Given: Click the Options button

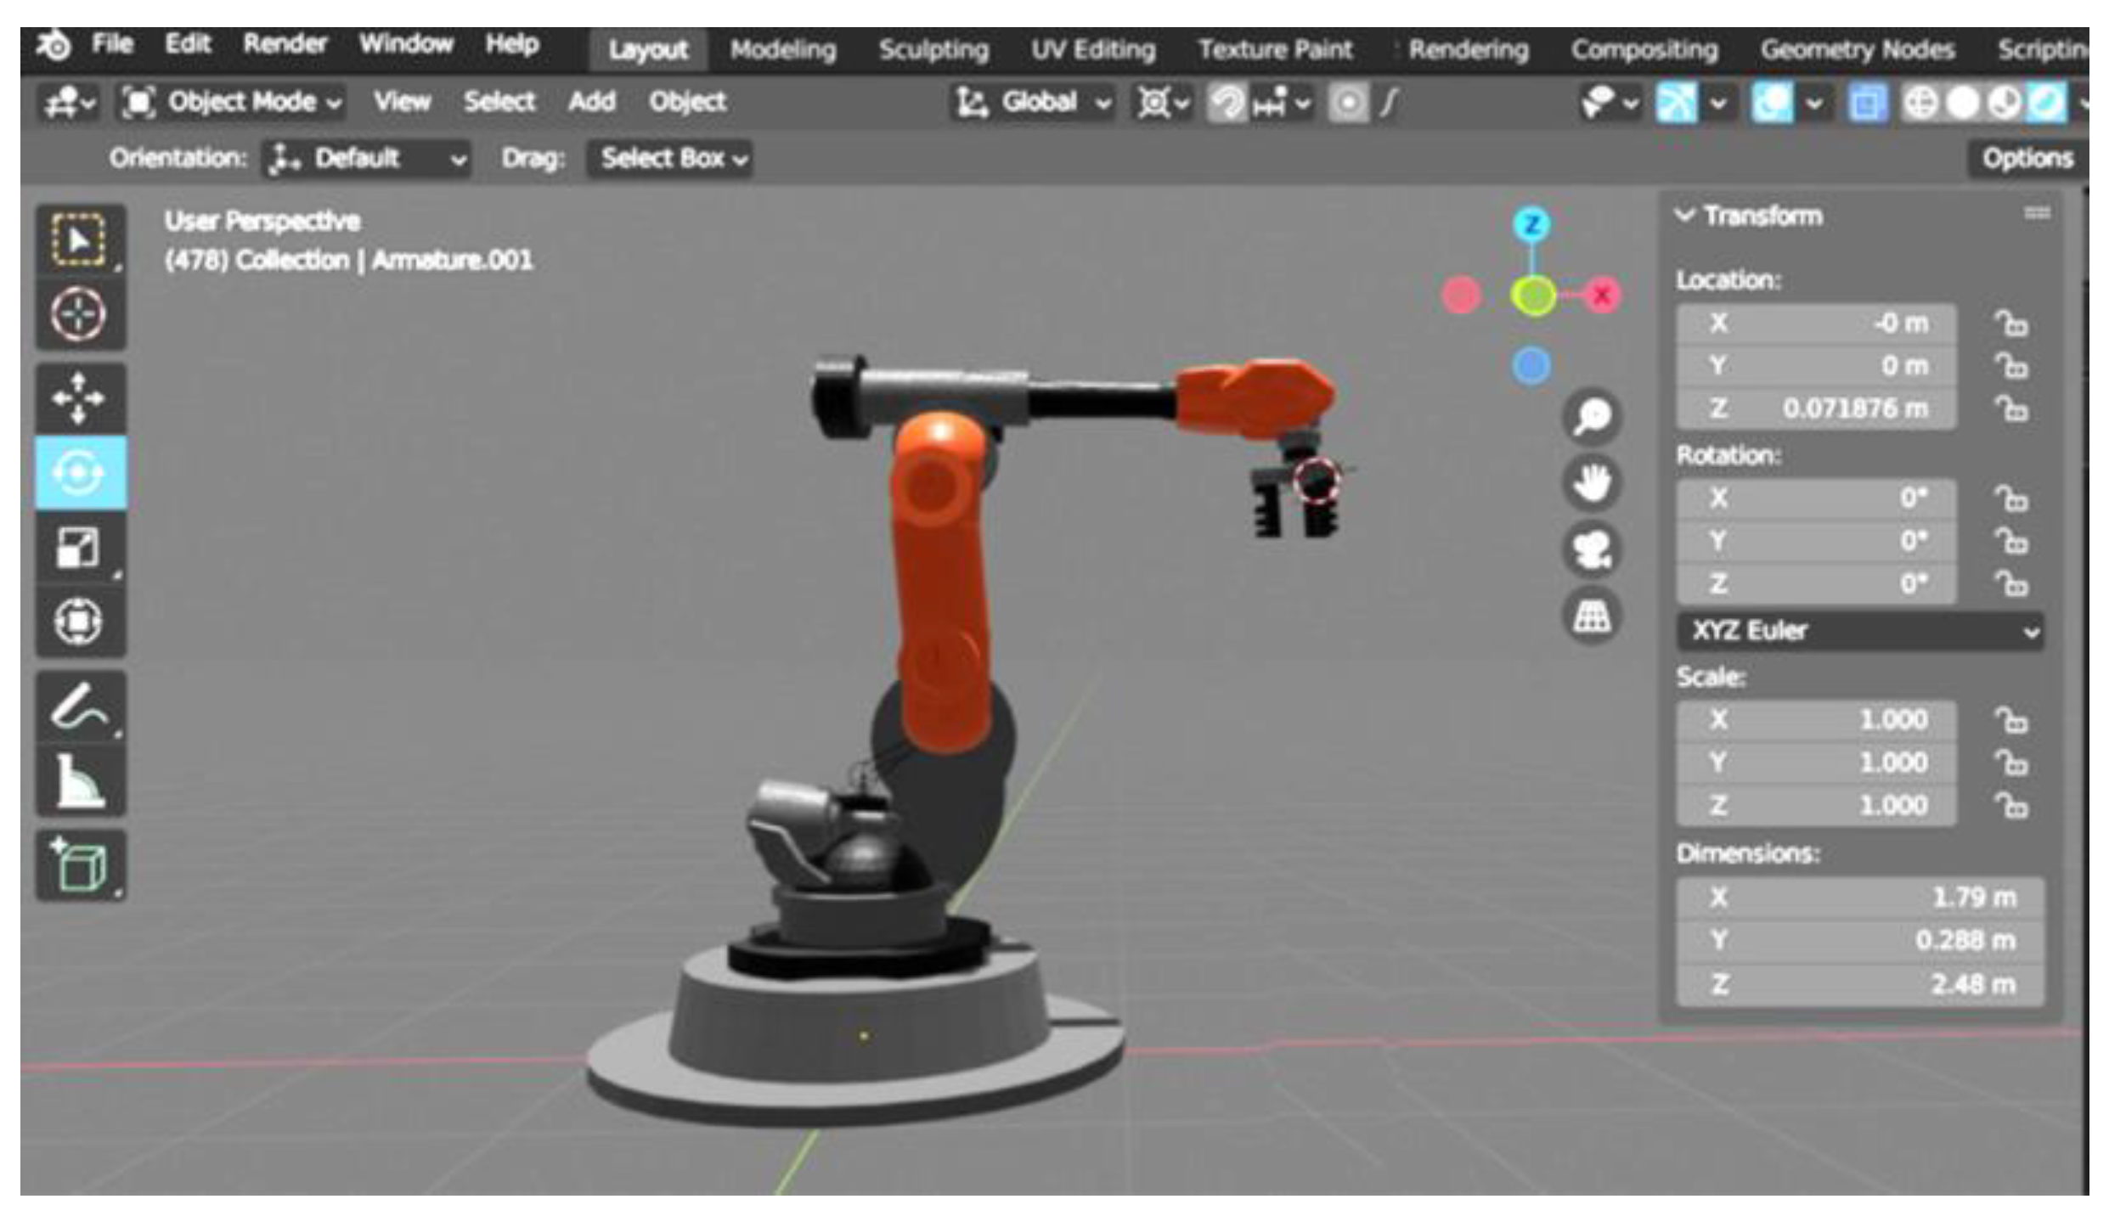Looking at the screenshot, I should (x=2027, y=159).
